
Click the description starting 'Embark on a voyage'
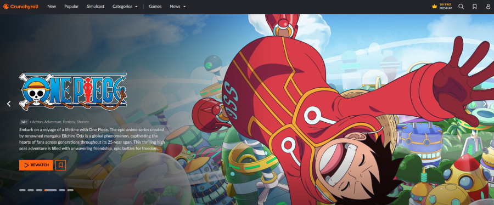(x=92, y=139)
